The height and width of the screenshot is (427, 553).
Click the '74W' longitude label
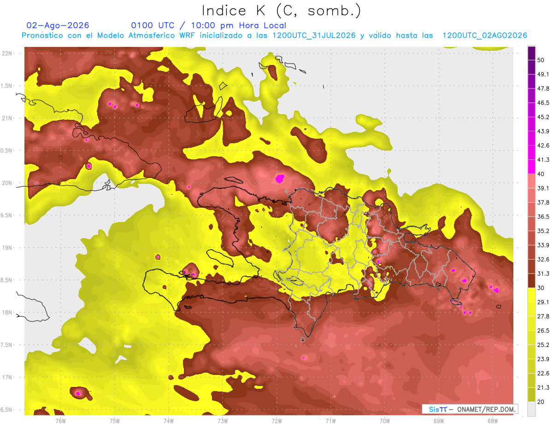pos(168,421)
